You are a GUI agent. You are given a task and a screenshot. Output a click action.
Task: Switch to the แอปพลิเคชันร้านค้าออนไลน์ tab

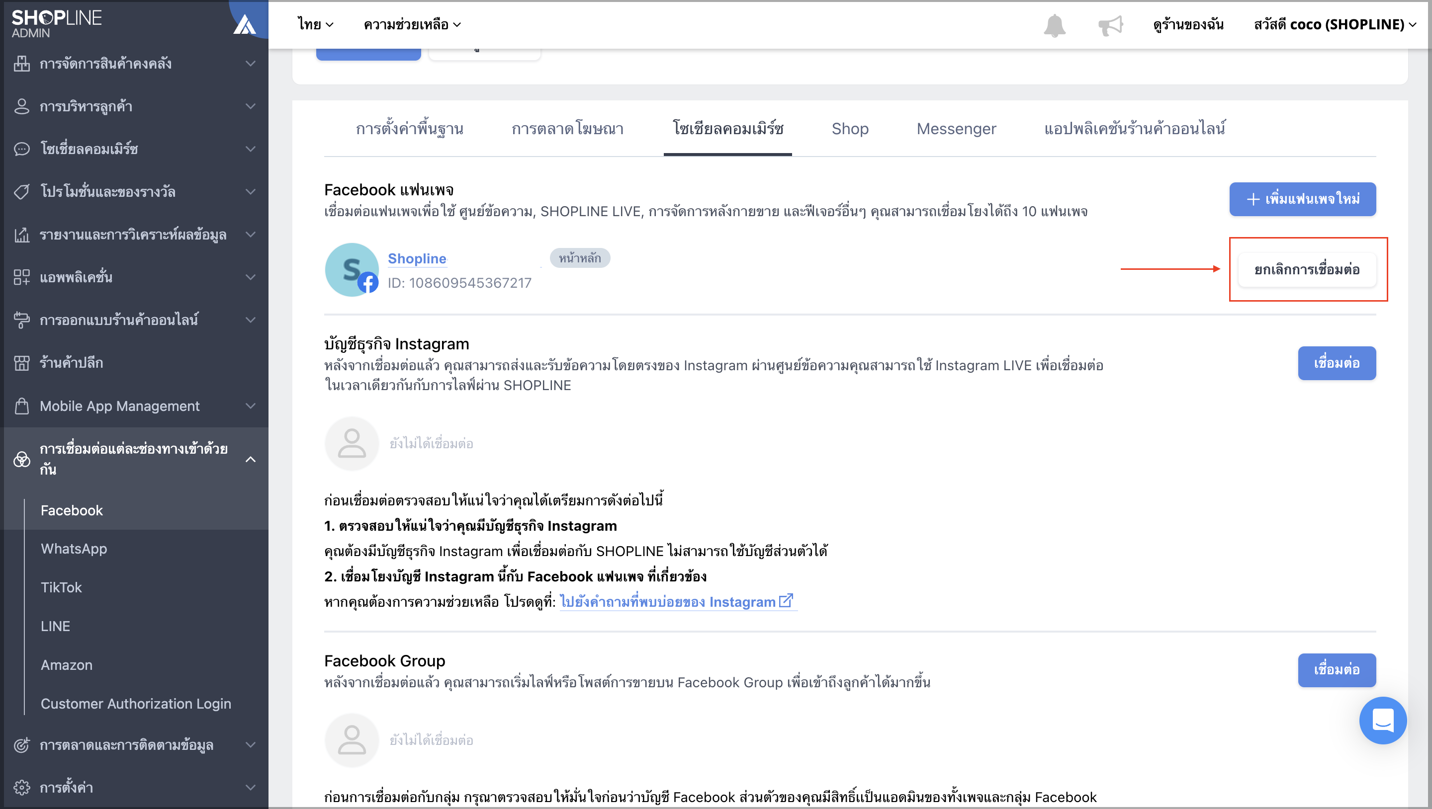click(x=1135, y=129)
